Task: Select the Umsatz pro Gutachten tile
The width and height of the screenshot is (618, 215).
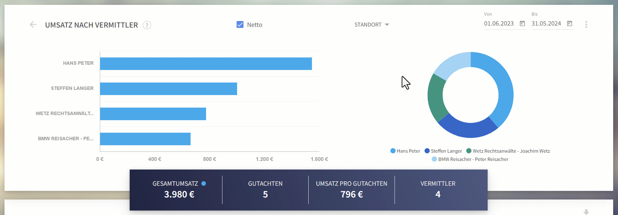Action: point(351,190)
